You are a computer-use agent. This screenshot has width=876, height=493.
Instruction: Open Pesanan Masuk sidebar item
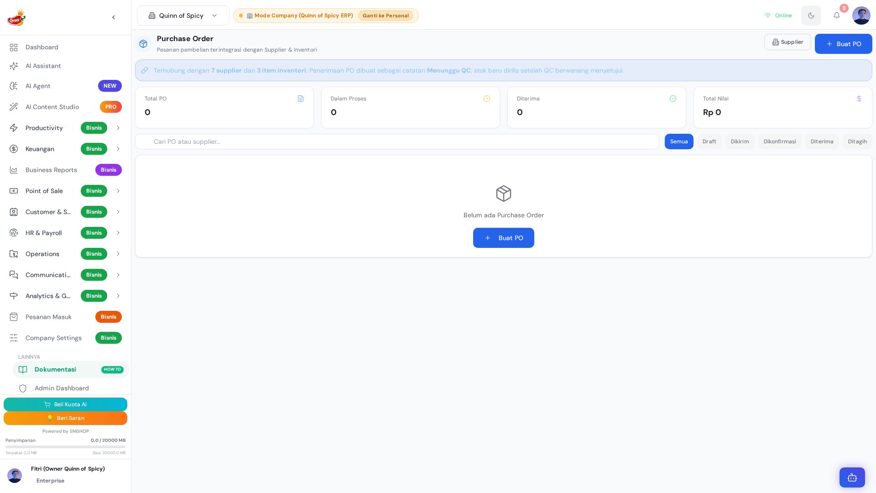click(x=65, y=317)
